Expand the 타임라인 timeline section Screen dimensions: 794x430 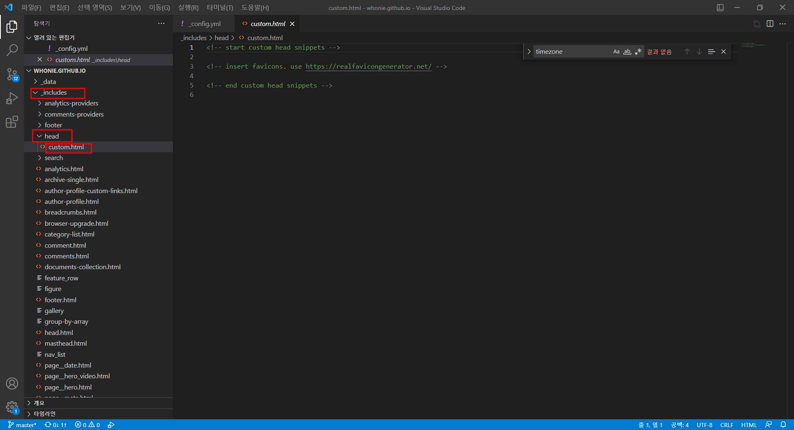tap(98, 414)
